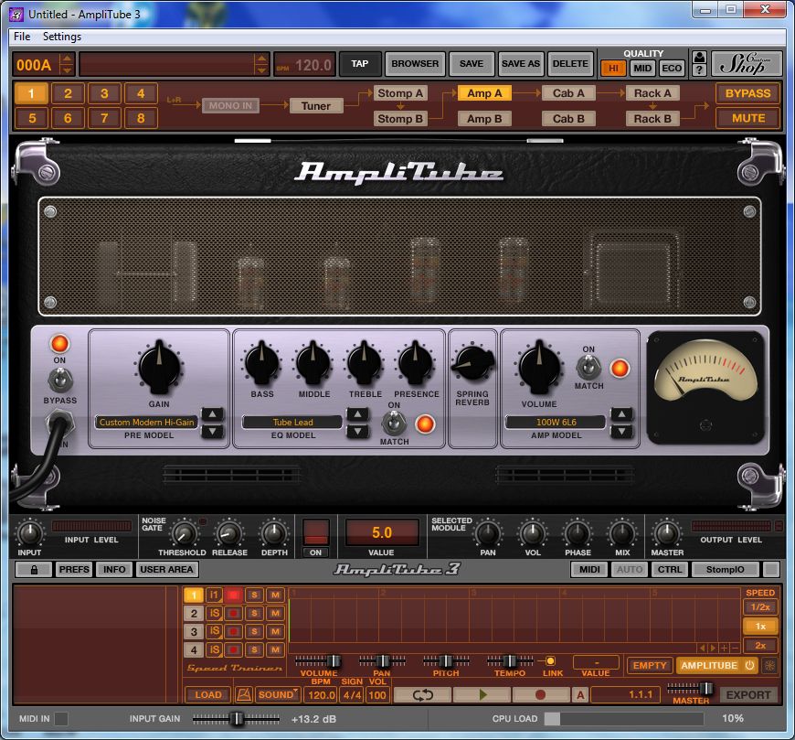Screen dimensions: 795x740
Task: Arm record on track 1
Action: click(234, 595)
